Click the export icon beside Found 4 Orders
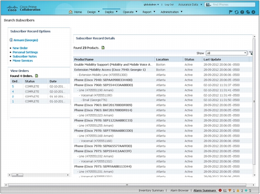The height and width of the screenshot is (194, 260). click(x=37, y=76)
